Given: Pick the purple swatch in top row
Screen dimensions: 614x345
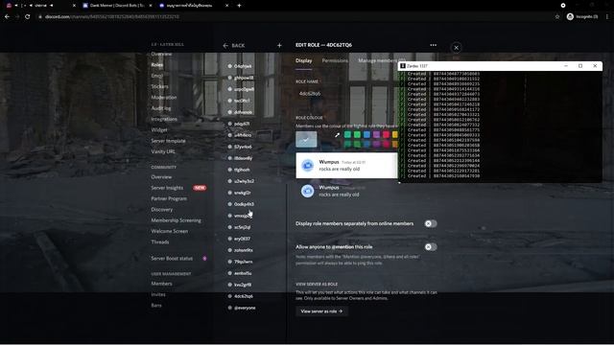Looking at the screenshot, I should point(376,135).
